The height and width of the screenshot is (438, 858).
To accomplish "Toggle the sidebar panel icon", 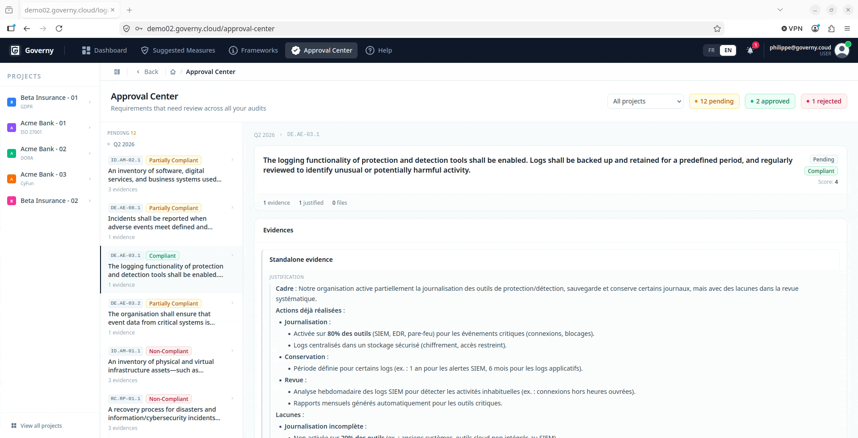I will (117, 72).
